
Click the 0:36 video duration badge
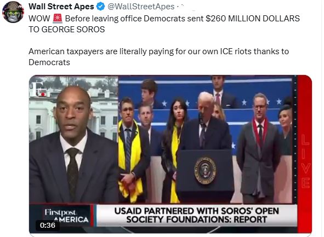click(48, 225)
